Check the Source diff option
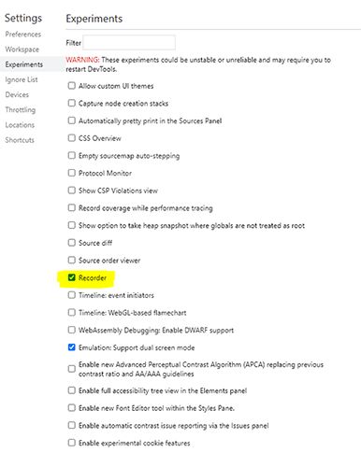Image resolution: width=361 pixels, height=467 pixels. point(72,242)
